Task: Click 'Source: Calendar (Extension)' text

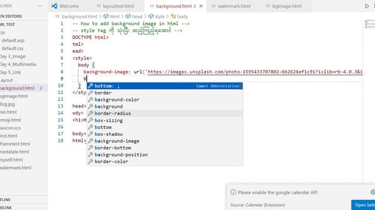Action: point(257,205)
